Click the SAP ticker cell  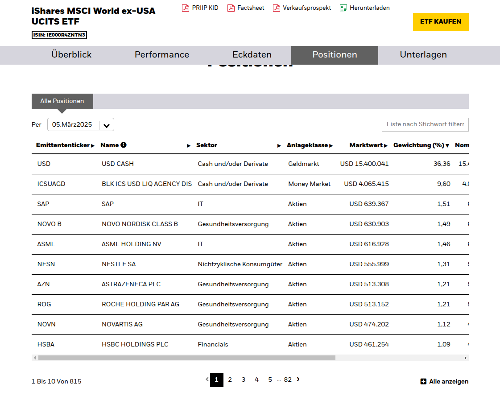pos(43,204)
